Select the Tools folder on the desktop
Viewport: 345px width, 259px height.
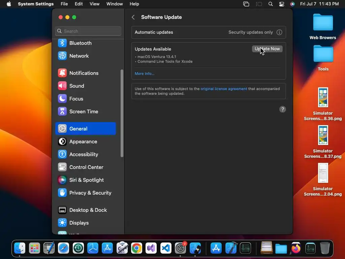[x=323, y=58]
